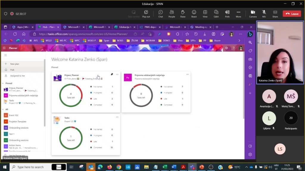Click the Windows Start button
305x171 pixels.
point(5,167)
